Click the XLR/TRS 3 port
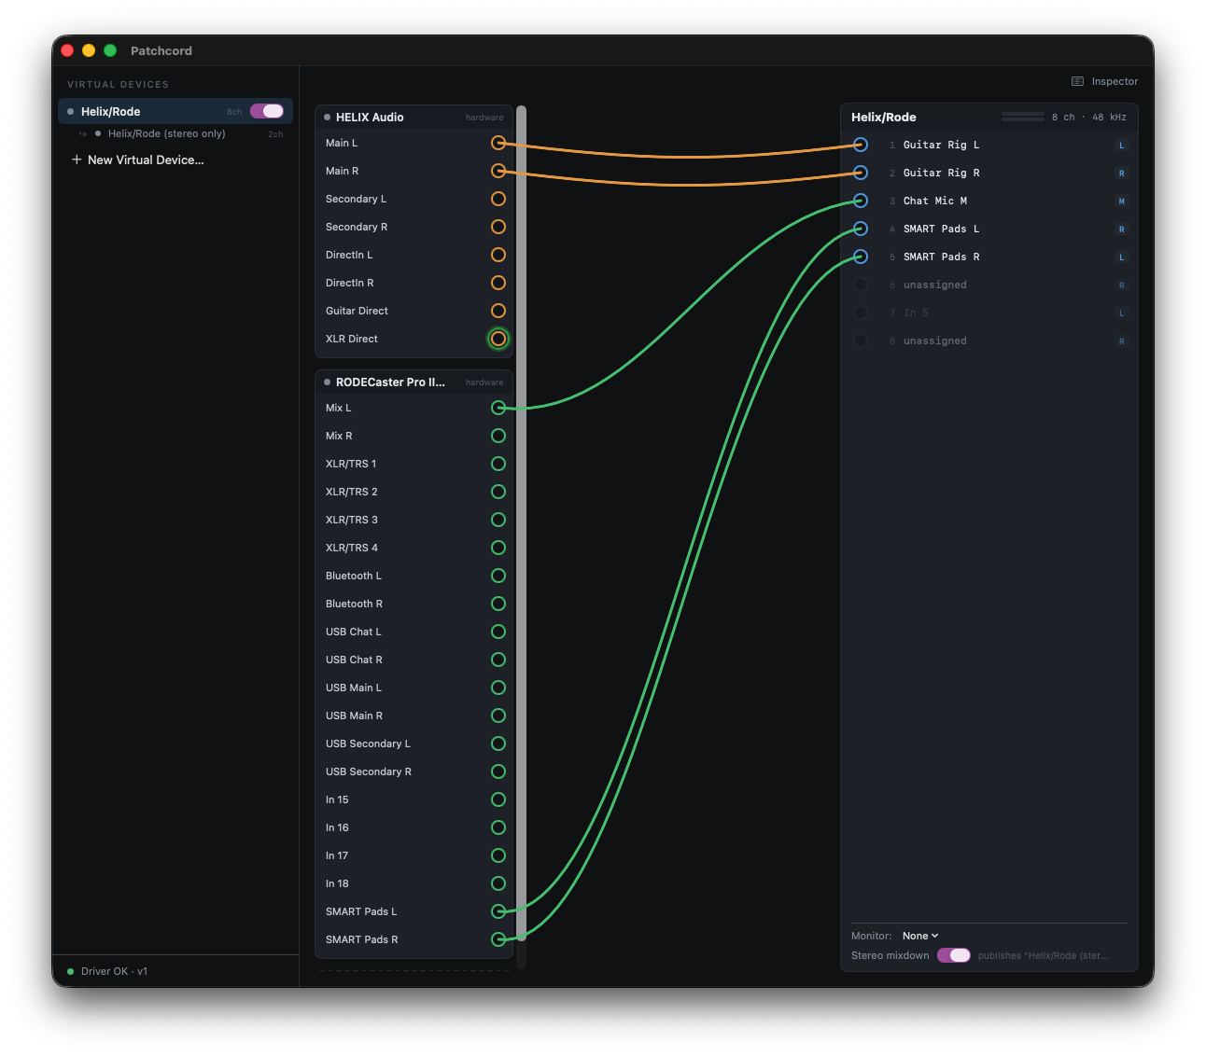The width and height of the screenshot is (1206, 1056). [x=498, y=520]
